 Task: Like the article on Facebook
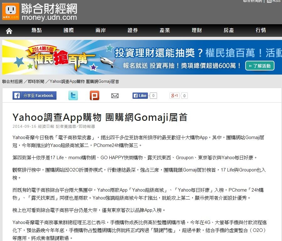[140, 95]
